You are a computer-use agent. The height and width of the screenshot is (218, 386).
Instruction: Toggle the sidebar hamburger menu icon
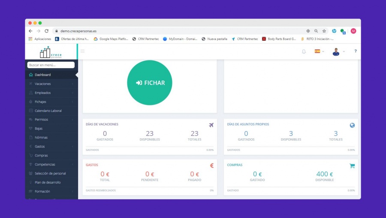click(82, 51)
